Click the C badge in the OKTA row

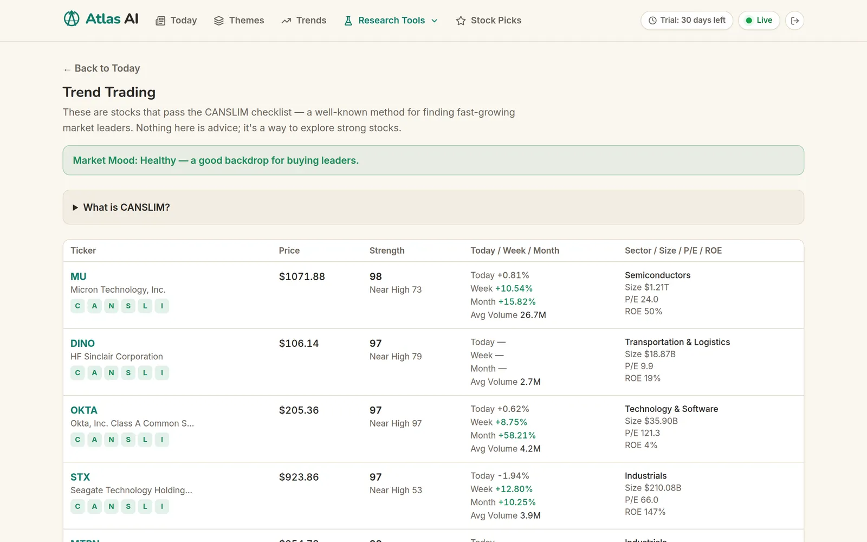coord(77,440)
